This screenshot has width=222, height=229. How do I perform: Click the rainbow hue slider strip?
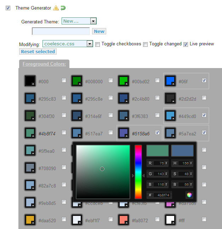point(138,172)
